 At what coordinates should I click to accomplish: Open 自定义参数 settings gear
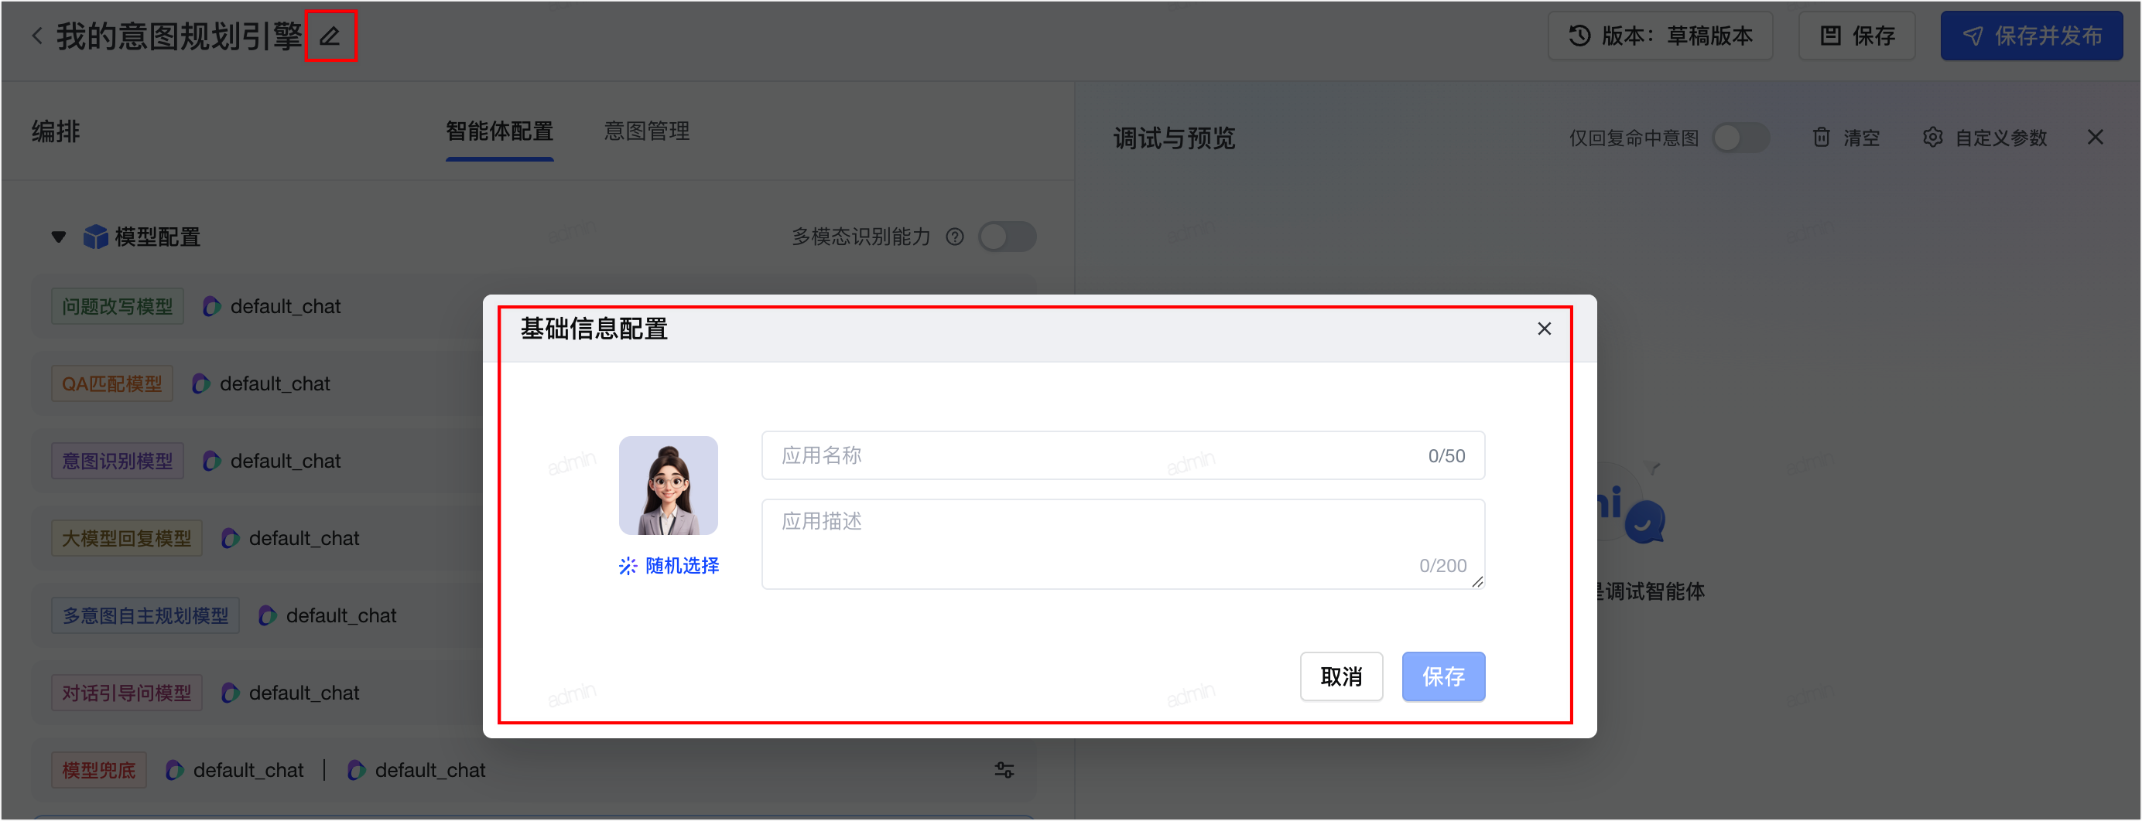click(1932, 138)
